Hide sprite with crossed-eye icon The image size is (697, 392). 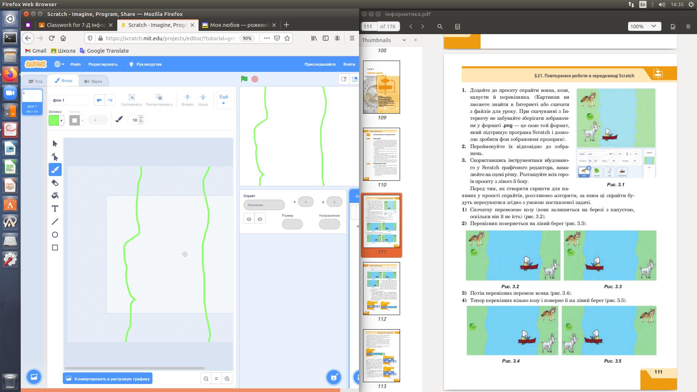click(x=260, y=219)
